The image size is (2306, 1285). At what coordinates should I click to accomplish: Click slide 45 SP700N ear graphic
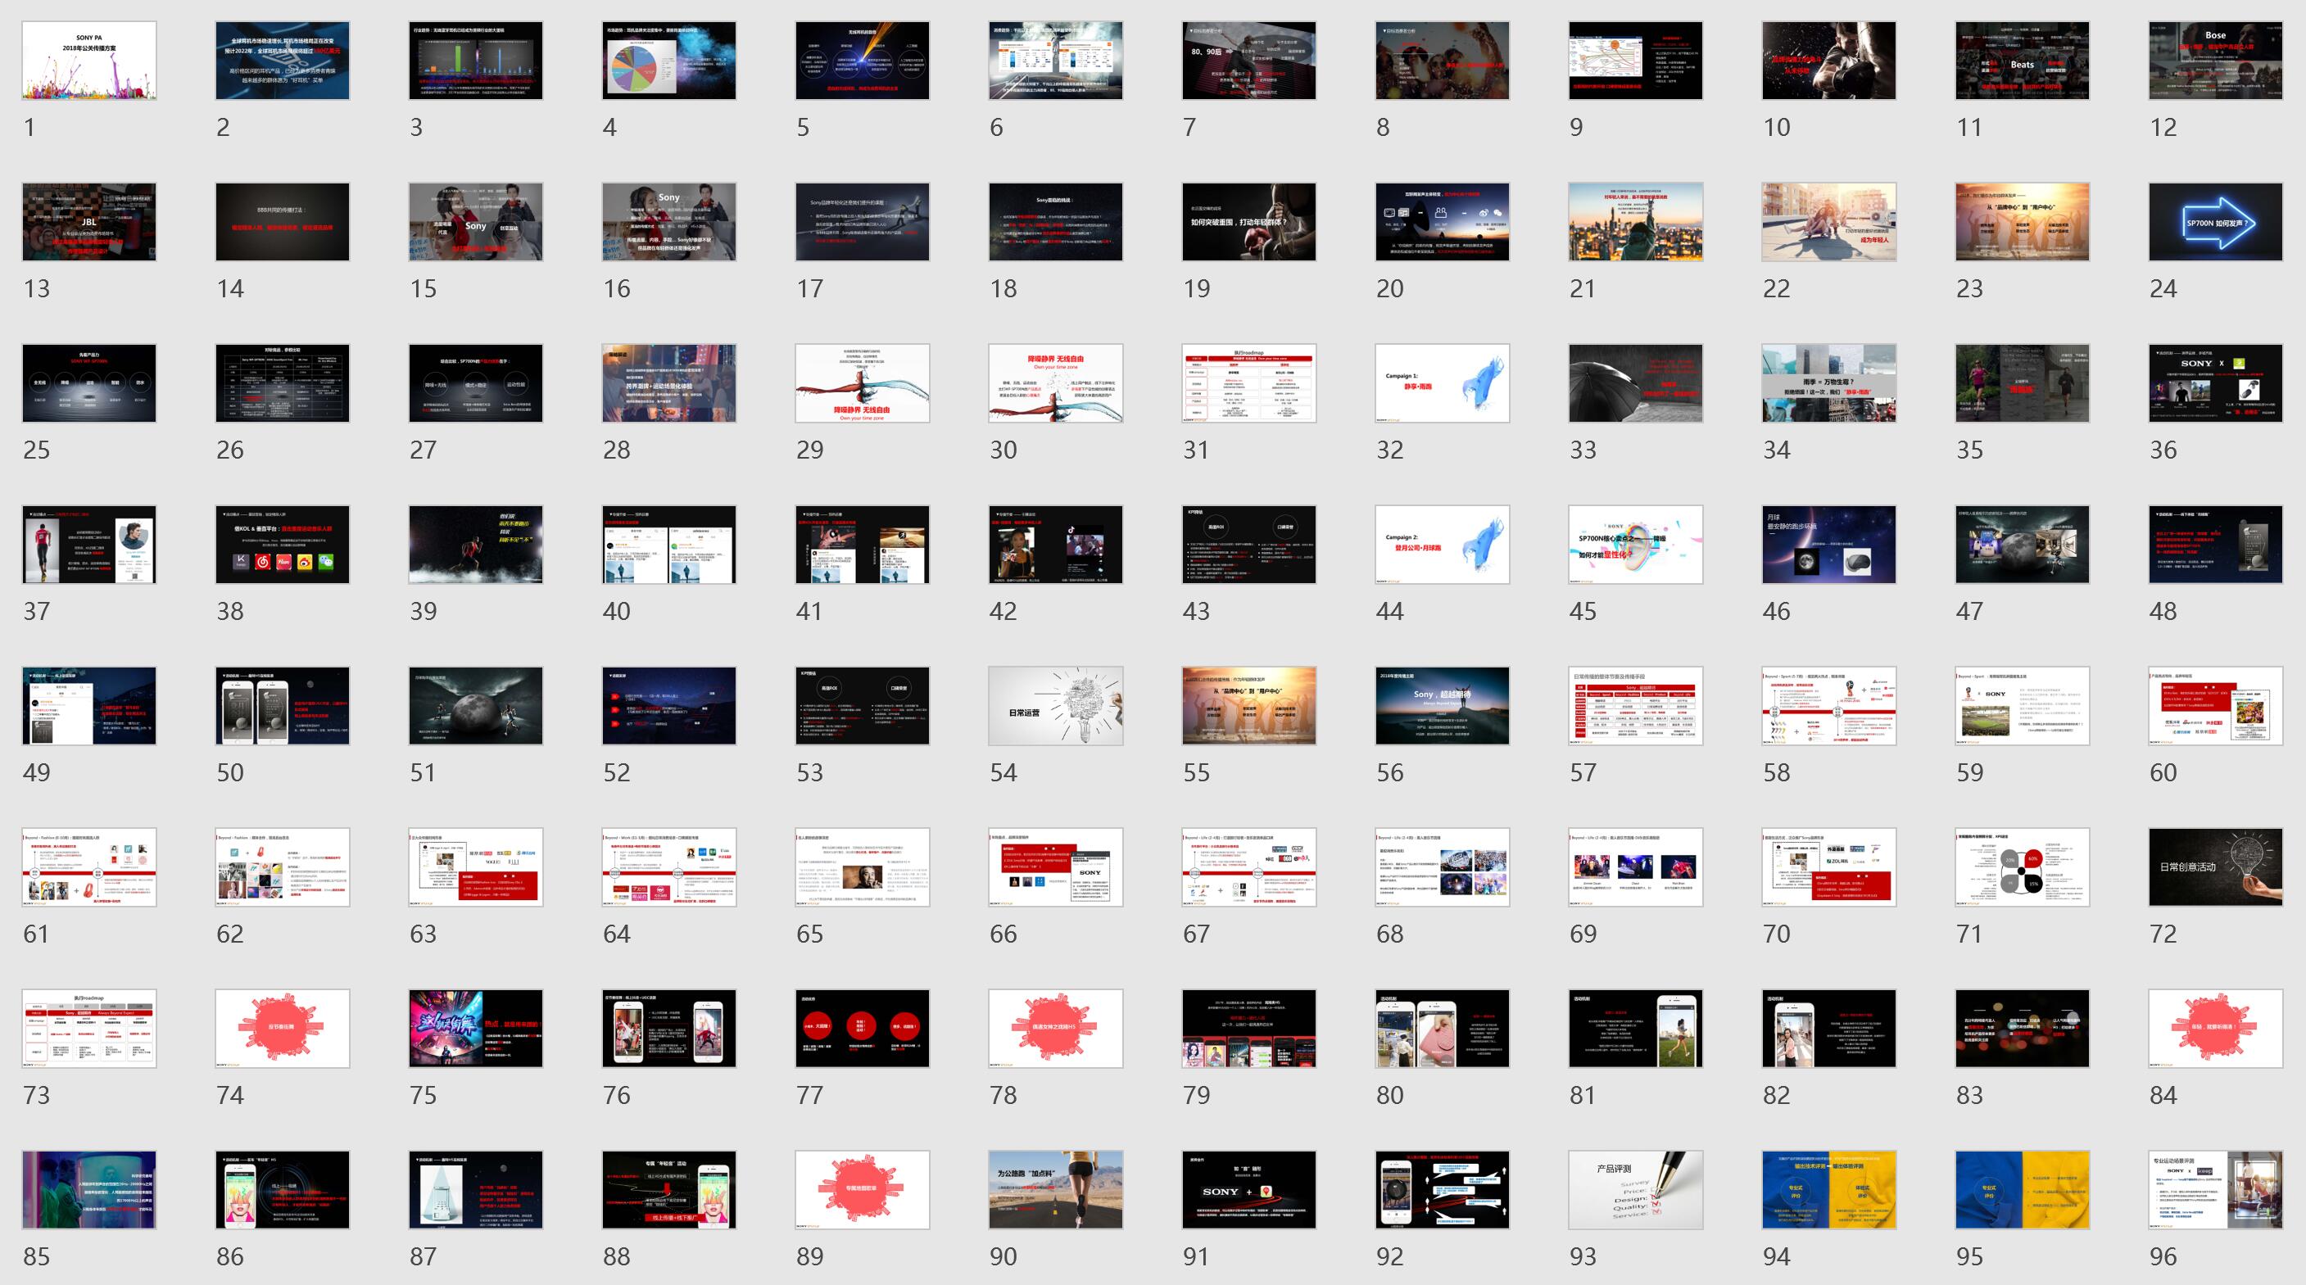[x=1637, y=545]
